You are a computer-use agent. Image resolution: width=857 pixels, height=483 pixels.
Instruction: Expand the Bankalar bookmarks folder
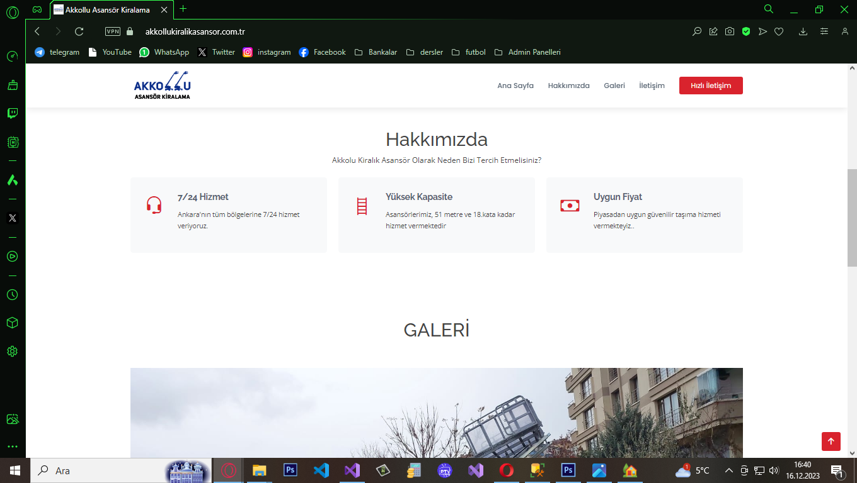pyautogui.click(x=376, y=52)
